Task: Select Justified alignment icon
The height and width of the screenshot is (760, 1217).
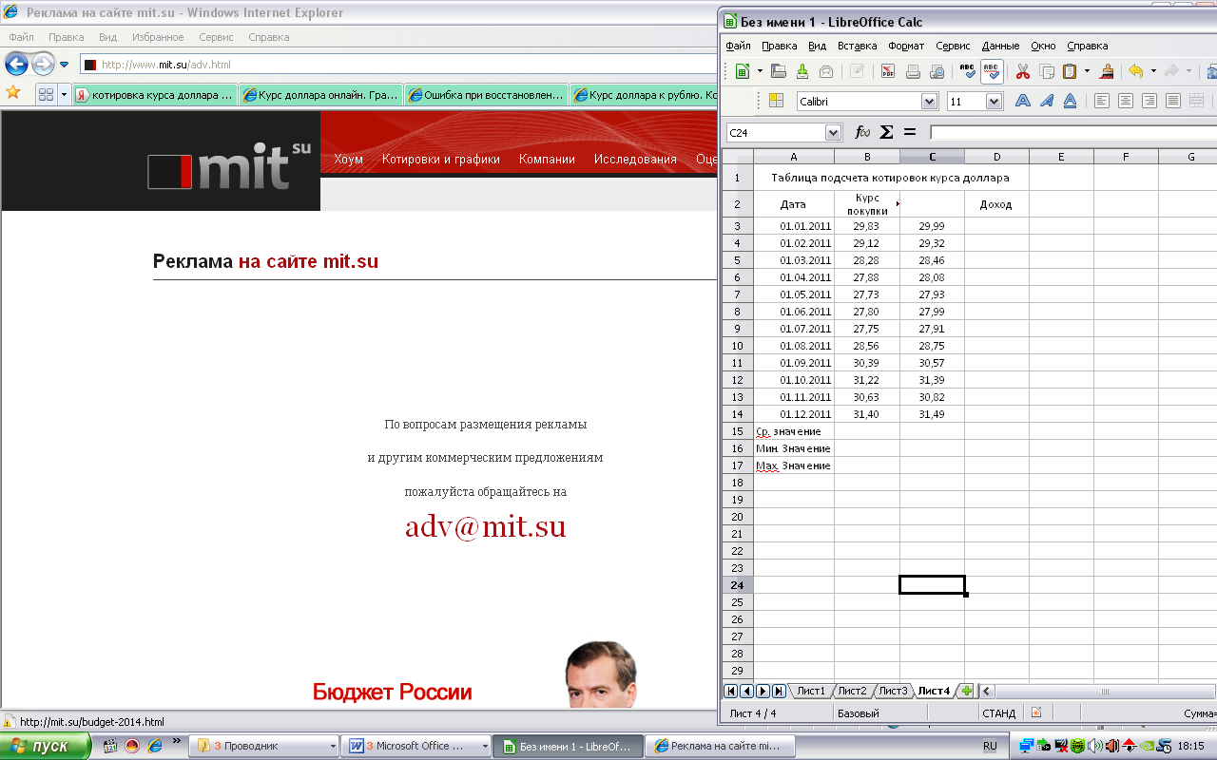Action: (1173, 101)
